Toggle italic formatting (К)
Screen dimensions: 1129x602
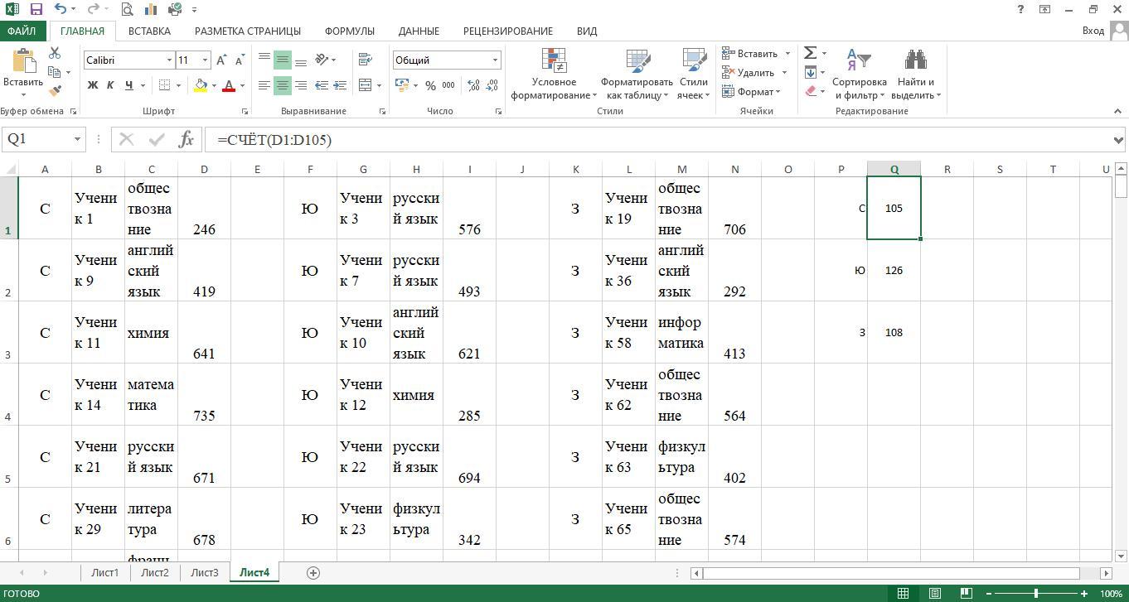pos(110,85)
